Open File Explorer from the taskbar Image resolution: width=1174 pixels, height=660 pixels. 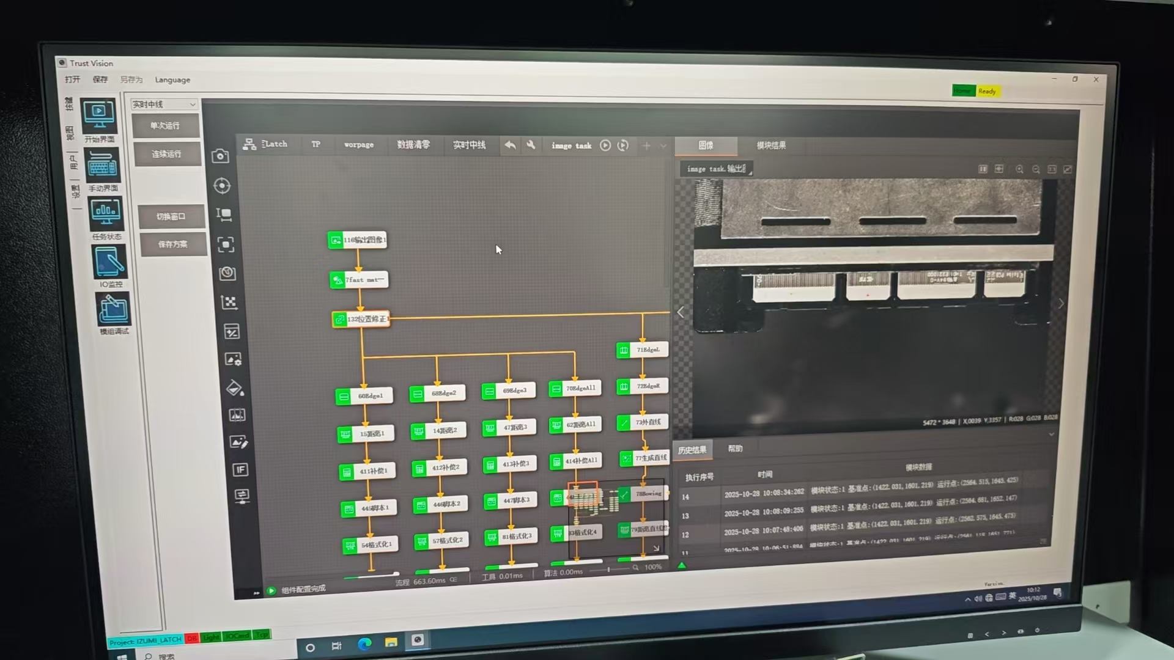pos(391,642)
